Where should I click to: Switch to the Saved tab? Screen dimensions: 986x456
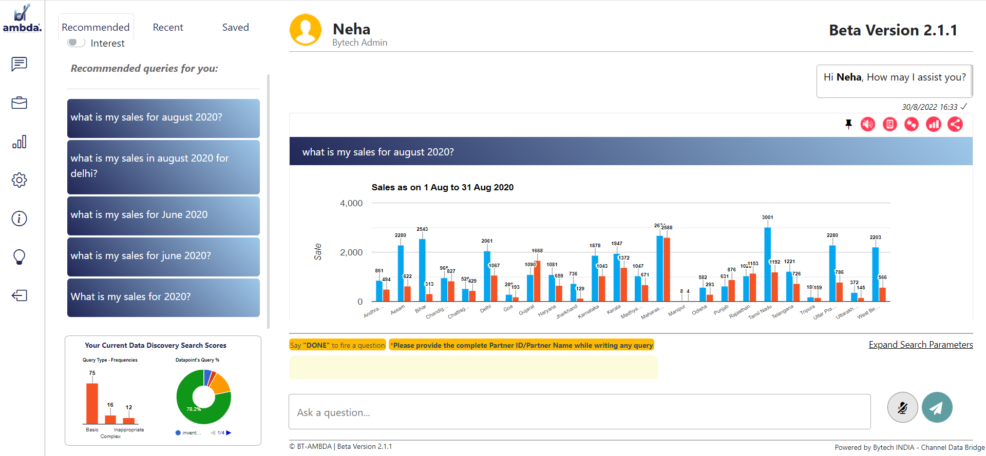235,27
